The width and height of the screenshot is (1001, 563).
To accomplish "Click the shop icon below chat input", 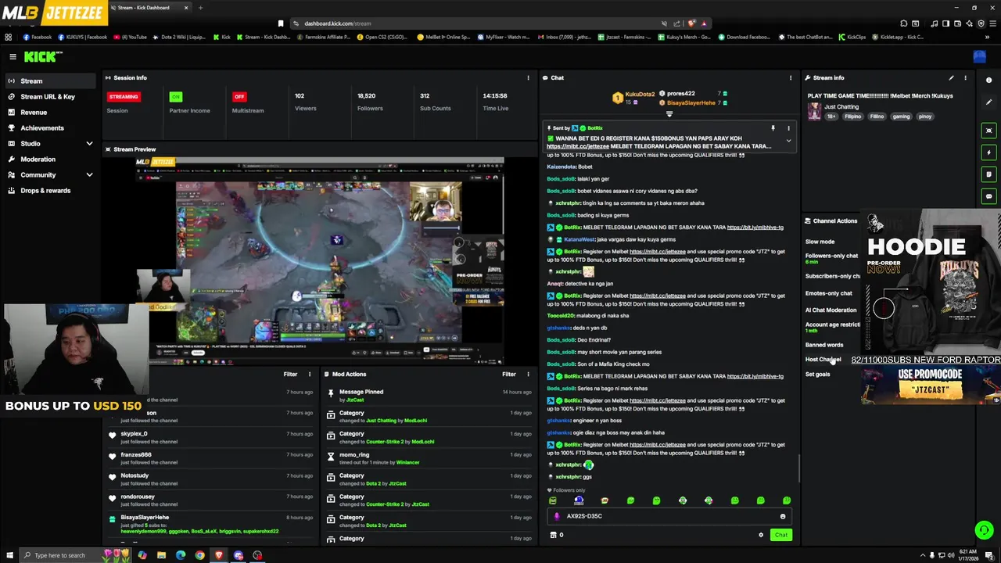I will (554, 535).
